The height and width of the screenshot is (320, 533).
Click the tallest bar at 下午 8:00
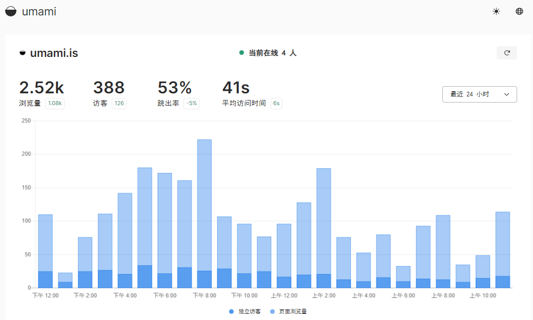pos(204,205)
